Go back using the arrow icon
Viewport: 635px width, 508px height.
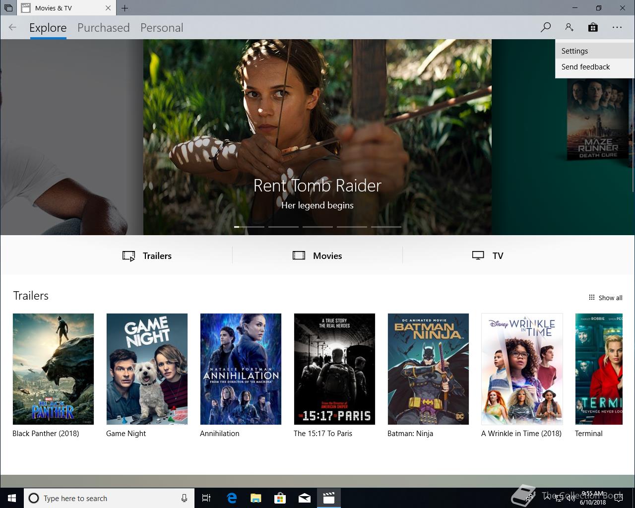pyautogui.click(x=12, y=27)
